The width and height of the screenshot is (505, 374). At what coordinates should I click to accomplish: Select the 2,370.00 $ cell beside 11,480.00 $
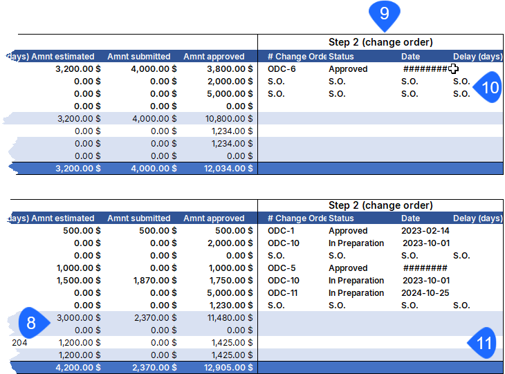pos(155,318)
